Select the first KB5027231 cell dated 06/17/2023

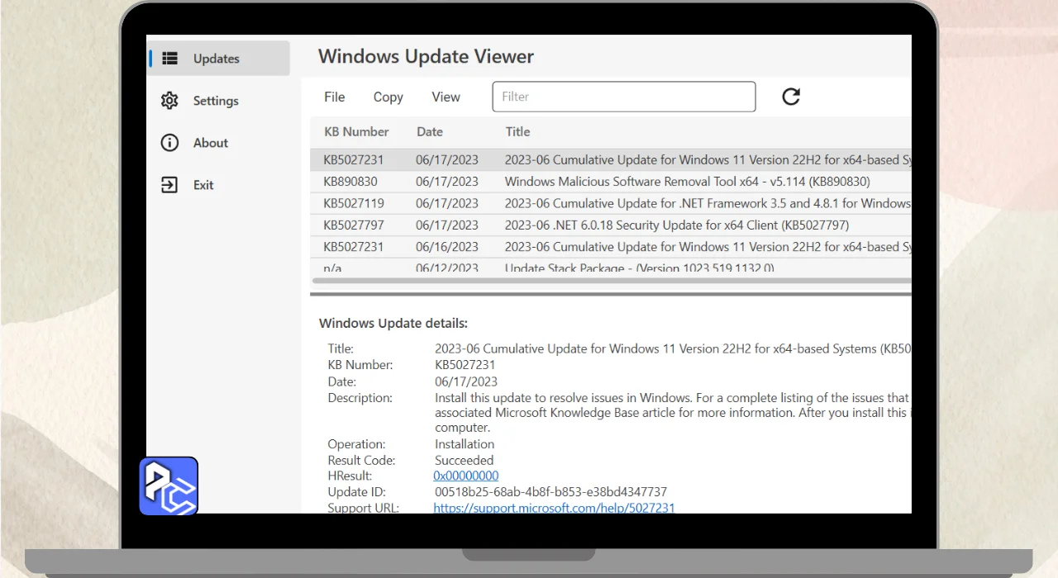[x=354, y=160]
